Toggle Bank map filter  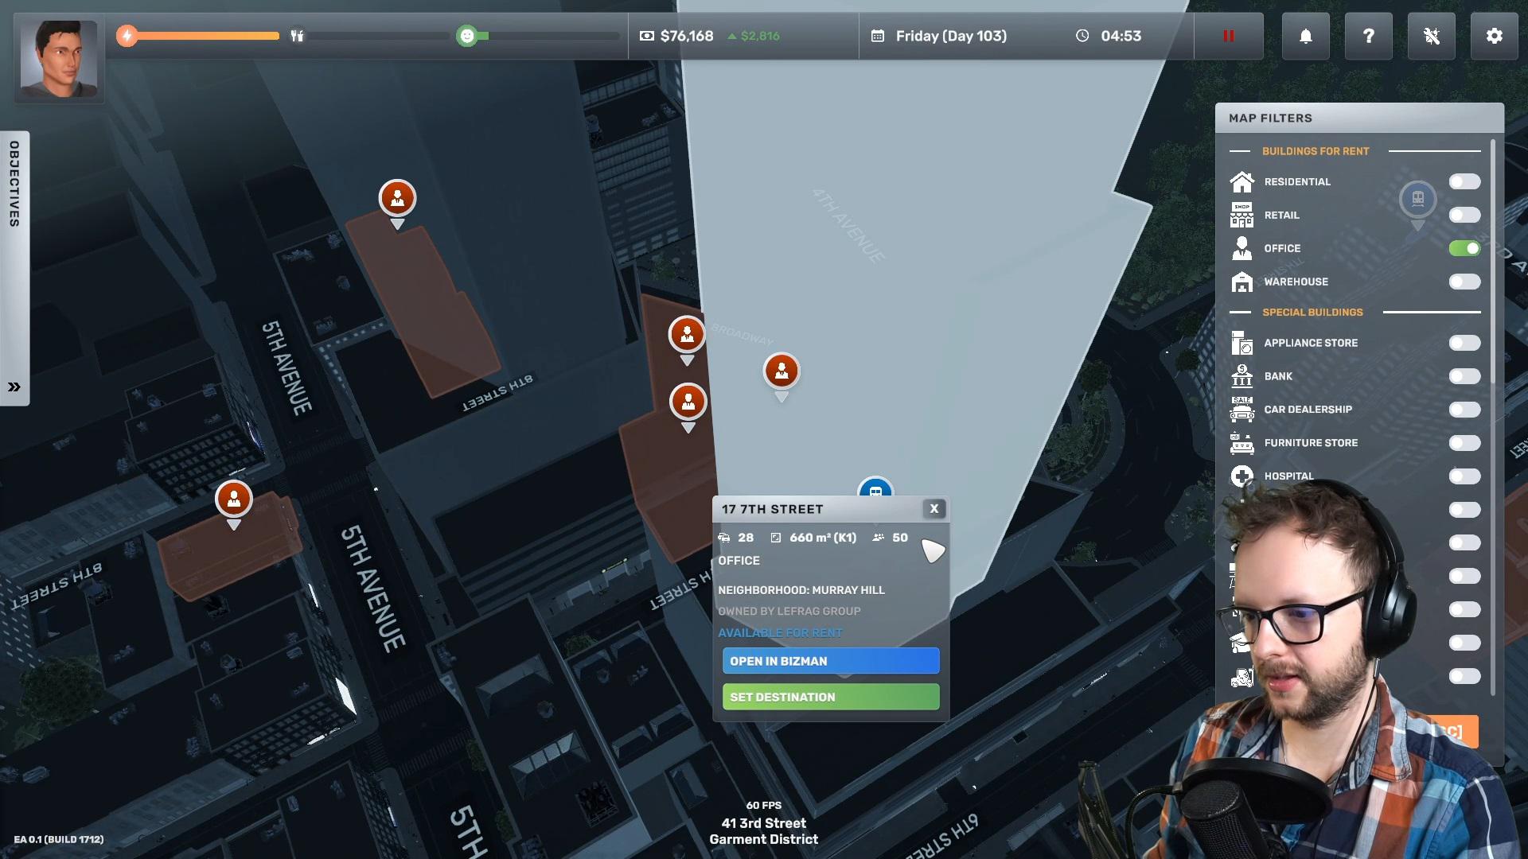pyautogui.click(x=1464, y=377)
